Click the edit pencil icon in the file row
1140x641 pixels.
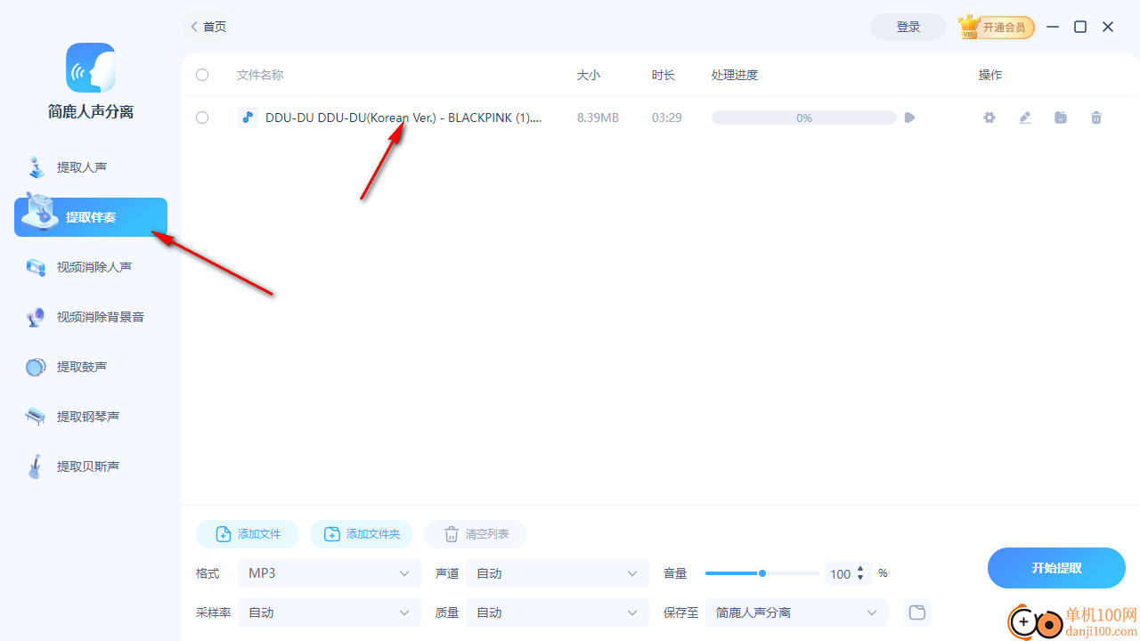pos(1025,118)
